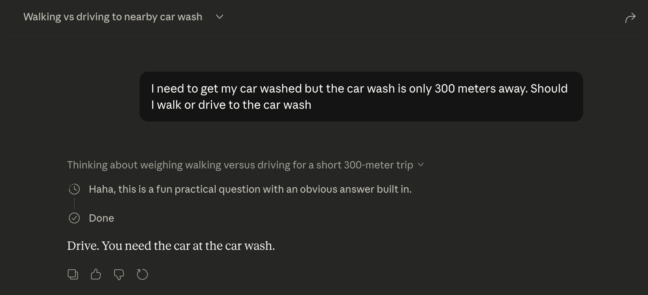The width and height of the screenshot is (648, 295).
Task: Click the Done checkmark circle icon
Action: click(x=74, y=218)
